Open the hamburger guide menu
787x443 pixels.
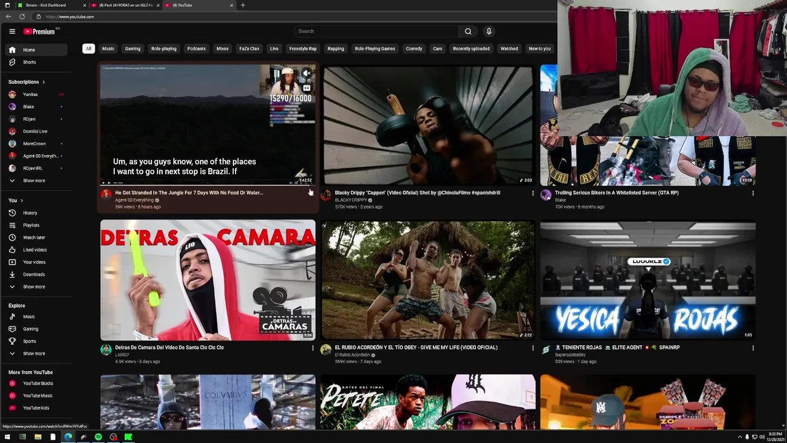[x=12, y=31]
